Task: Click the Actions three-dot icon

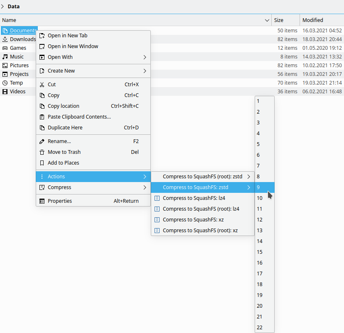Action: (42, 177)
